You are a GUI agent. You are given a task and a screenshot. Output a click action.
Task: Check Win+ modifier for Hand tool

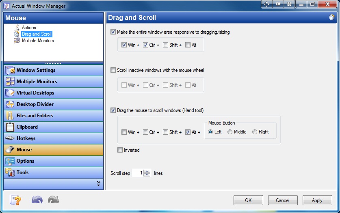click(124, 132)
